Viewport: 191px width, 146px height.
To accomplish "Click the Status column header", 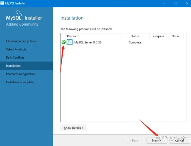I will [x=134, y=36].
